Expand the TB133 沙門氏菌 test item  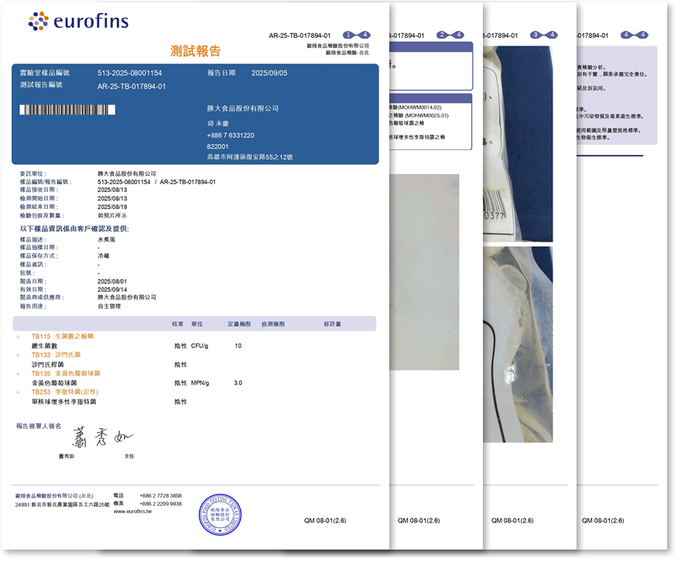point(19,355)
